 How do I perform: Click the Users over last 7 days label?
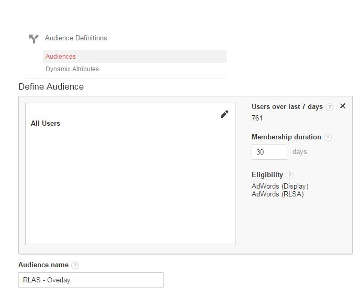pos(287,107)
